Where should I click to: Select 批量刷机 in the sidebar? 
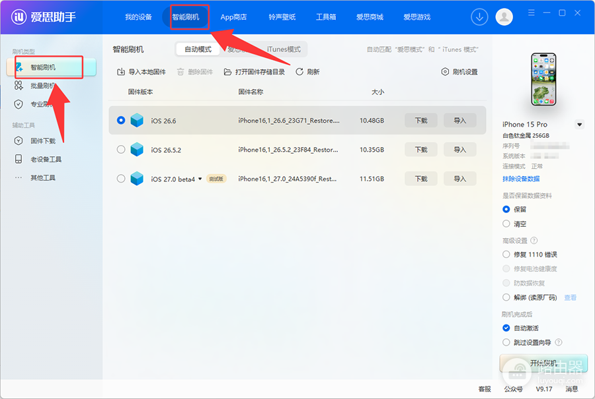click(x=42, y=86)
